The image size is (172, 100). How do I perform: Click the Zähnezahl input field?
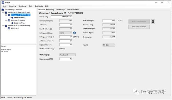point(66,25)
